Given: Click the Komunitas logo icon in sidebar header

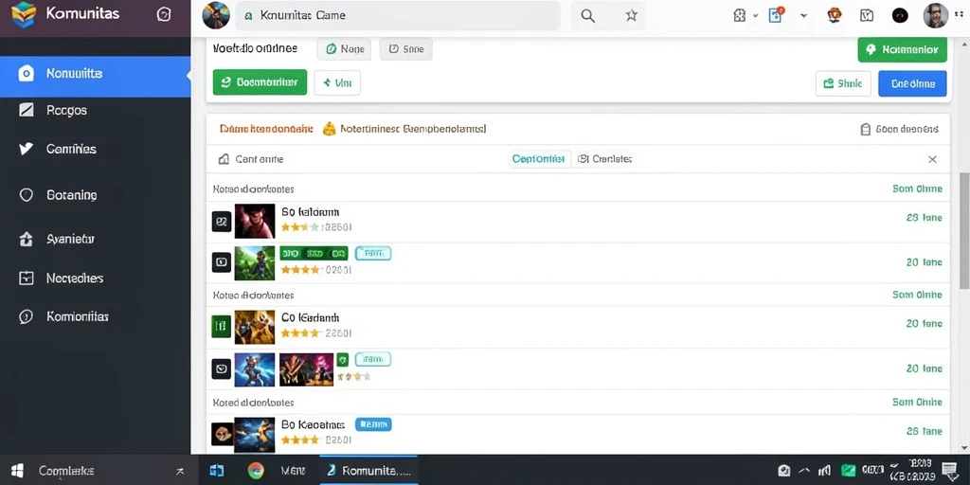Looking at the screenshot, I should pyautogui.click(x=24, y=13).
